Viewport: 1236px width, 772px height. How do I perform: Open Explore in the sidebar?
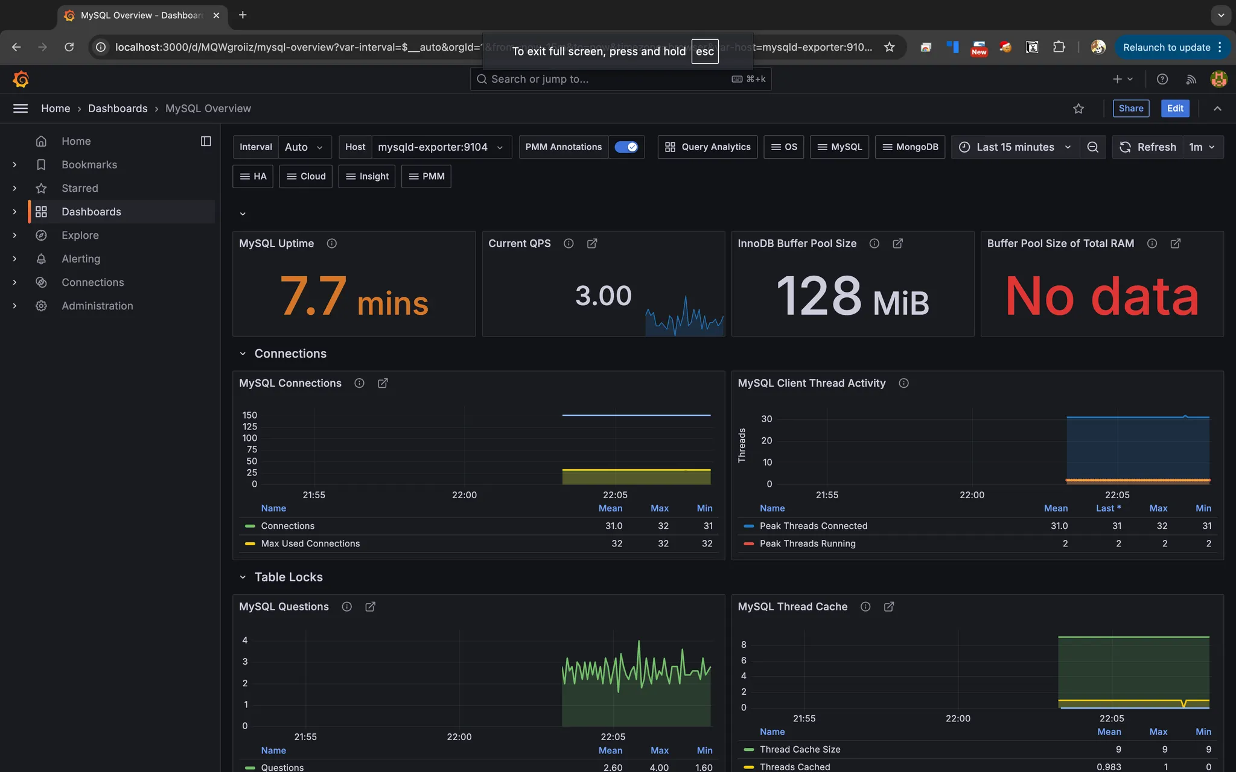80,235
